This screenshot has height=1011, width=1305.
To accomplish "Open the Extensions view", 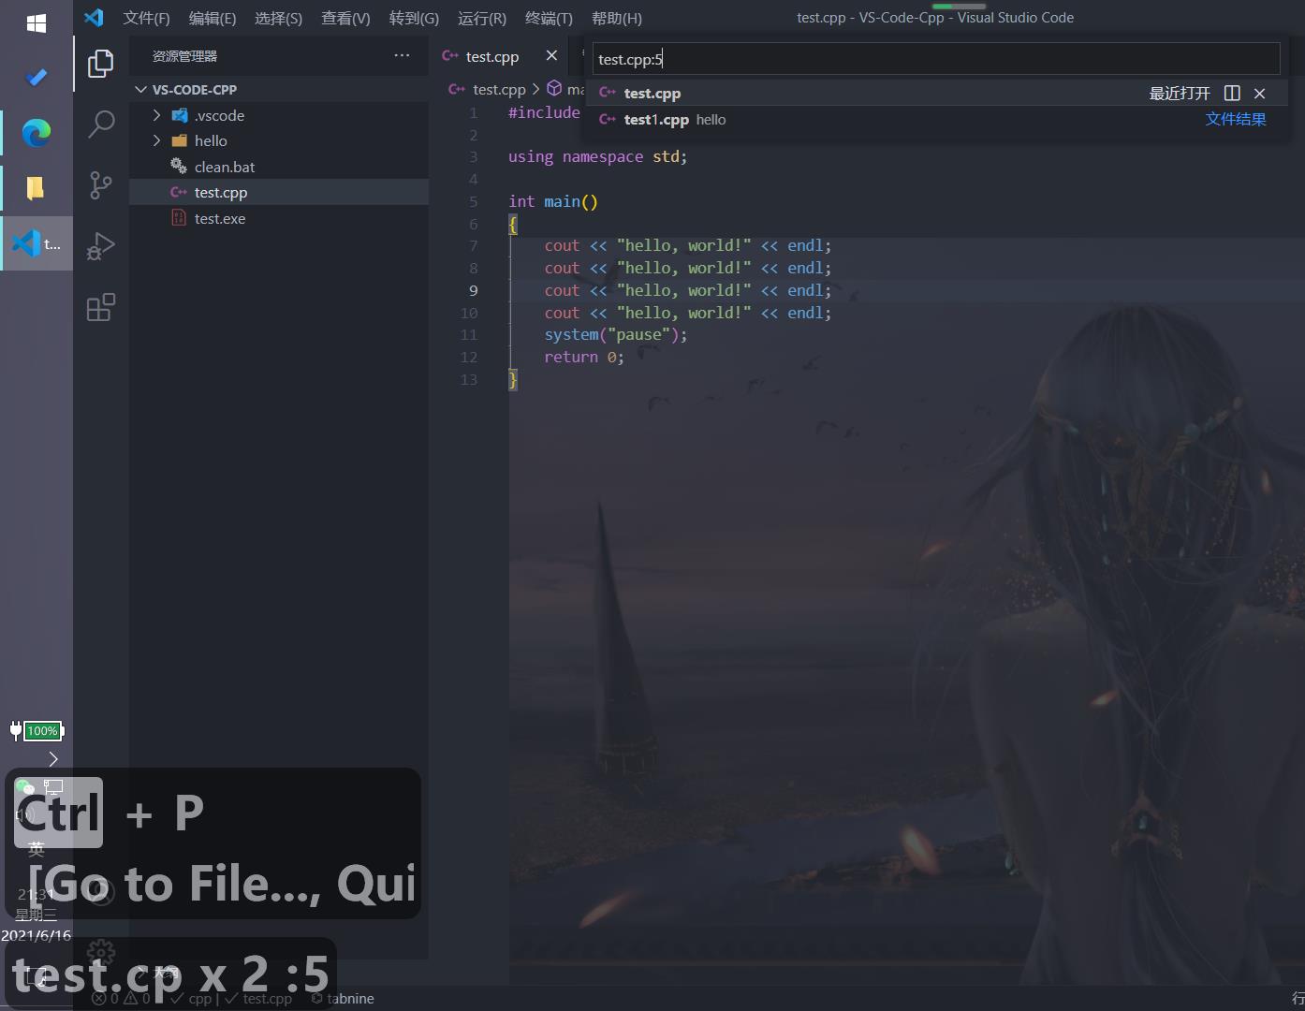I will pos(101,307).
